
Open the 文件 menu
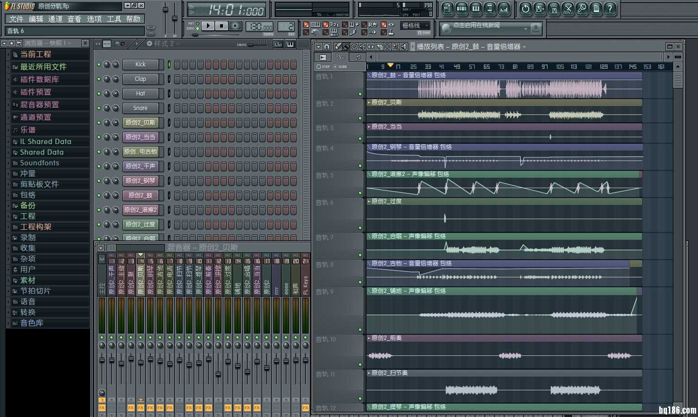click(16, 19)
